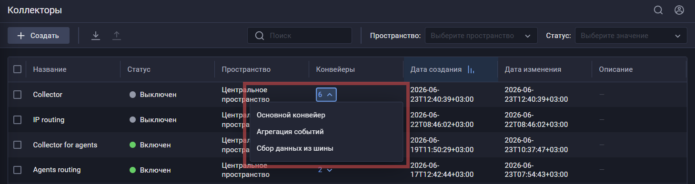Viewport: 695px width, 184px height.
Task: Click the Конвейеры column header
Action: point(335,69)
